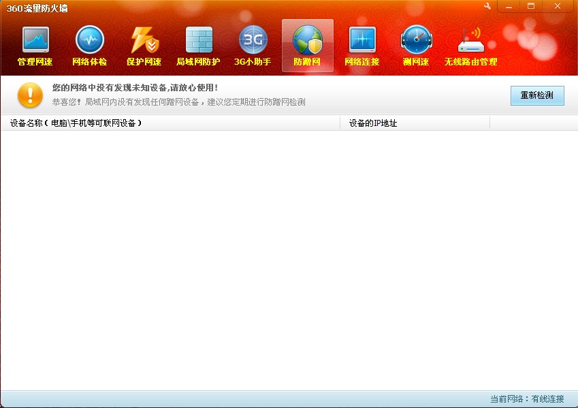
Task: Click the 设备名称 column header
Action: [170, 123]
